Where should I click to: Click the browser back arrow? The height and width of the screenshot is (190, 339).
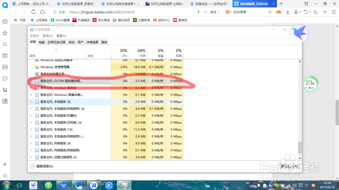(x=16, y=12)
